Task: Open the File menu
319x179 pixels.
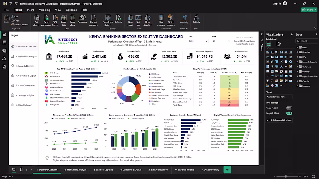Action: click(6, 10)
